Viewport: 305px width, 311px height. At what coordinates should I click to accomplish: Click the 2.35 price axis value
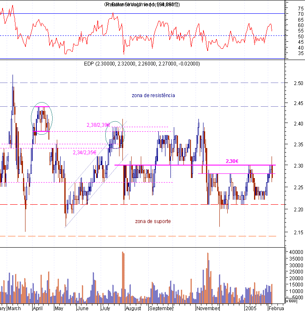(x=298, y=145)
